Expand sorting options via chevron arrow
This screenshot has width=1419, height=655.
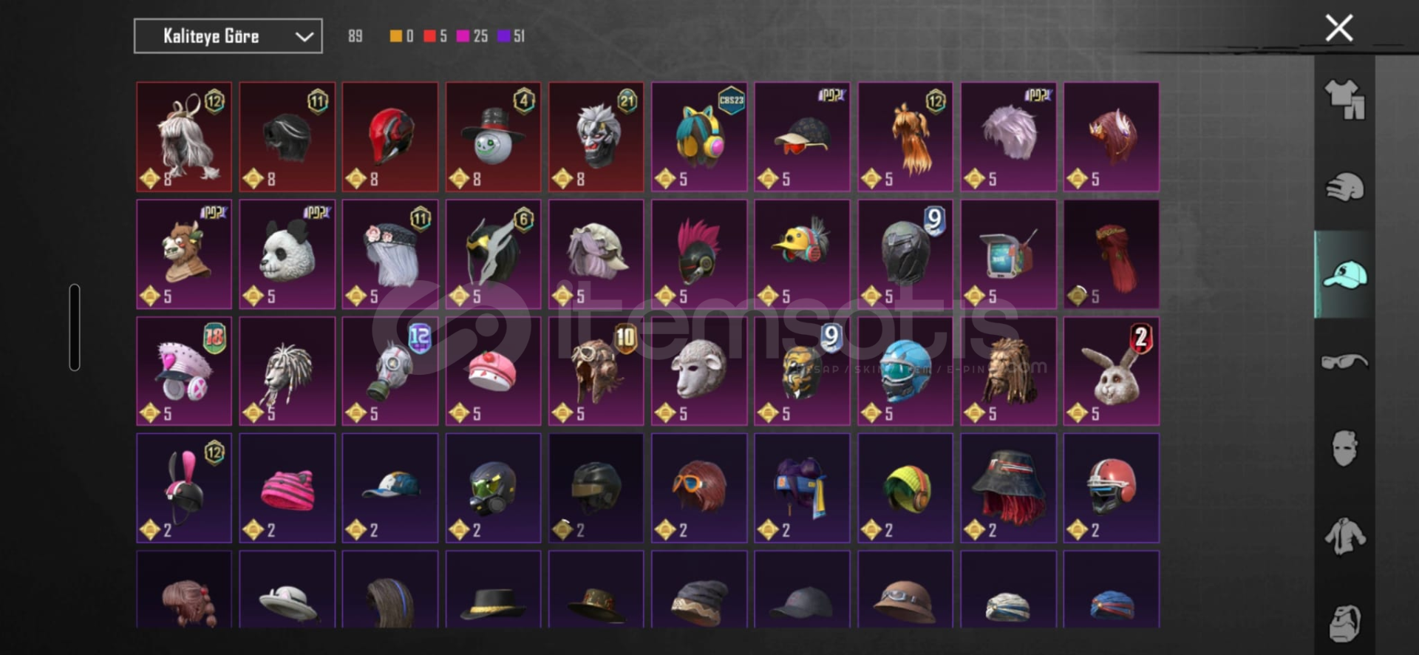tap(304, 36)
